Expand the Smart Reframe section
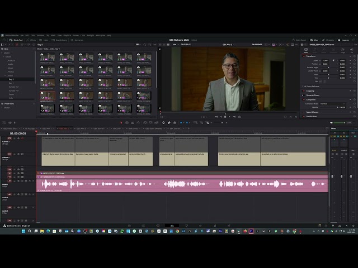This screenshot has height=268, width=358. (303, 87)
